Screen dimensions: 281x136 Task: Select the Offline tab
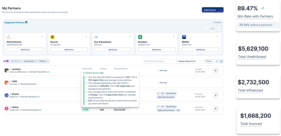tap(44, 61)
